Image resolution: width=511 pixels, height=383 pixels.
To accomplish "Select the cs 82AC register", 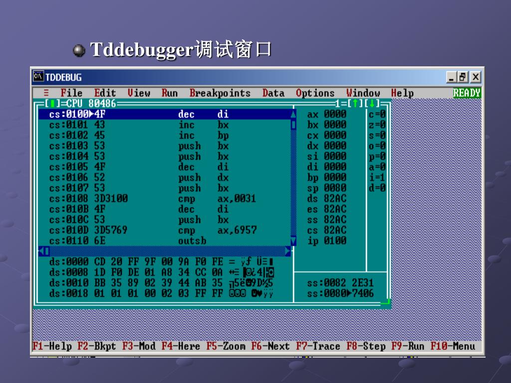I will [326, 230].
